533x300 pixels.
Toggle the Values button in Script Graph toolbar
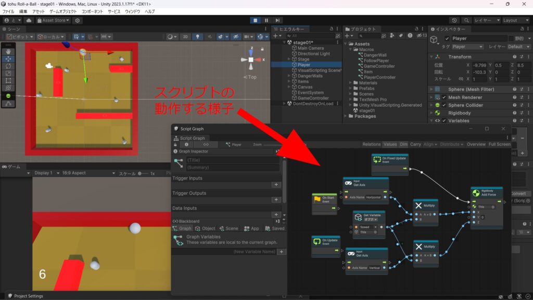[x=390, y=144]
